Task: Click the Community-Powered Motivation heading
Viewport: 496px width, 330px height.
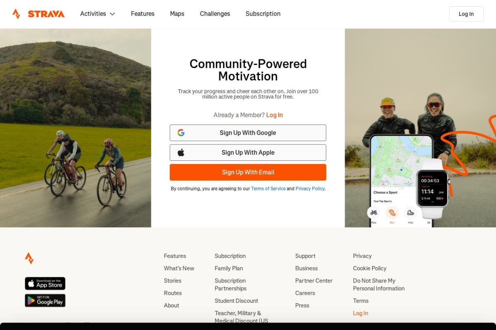Action: point(248,70)
